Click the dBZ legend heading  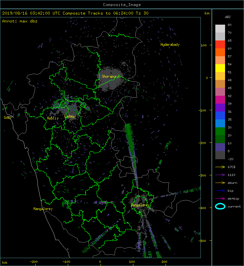[x=228, y=17]
